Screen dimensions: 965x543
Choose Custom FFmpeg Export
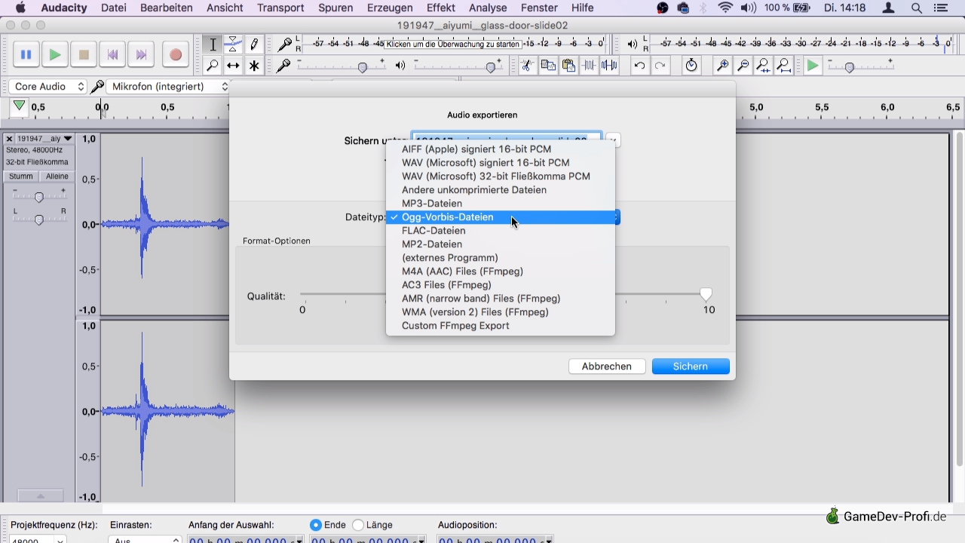click(x=501, y=326)
